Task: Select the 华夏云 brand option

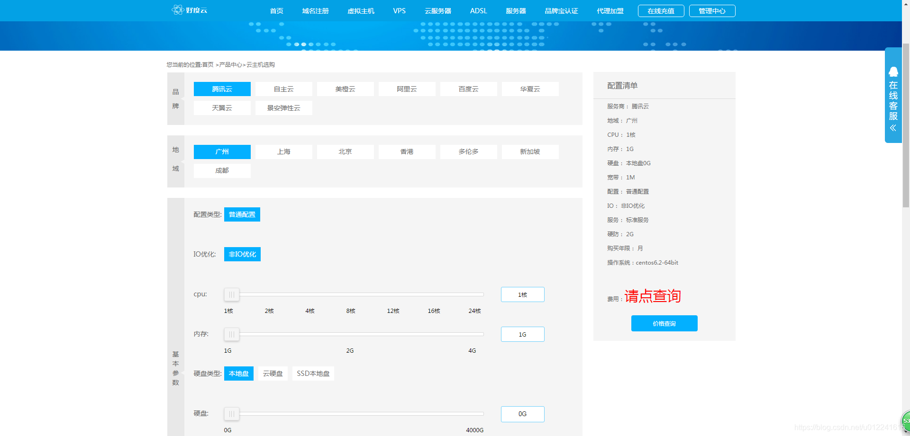Action: point(530,89)
